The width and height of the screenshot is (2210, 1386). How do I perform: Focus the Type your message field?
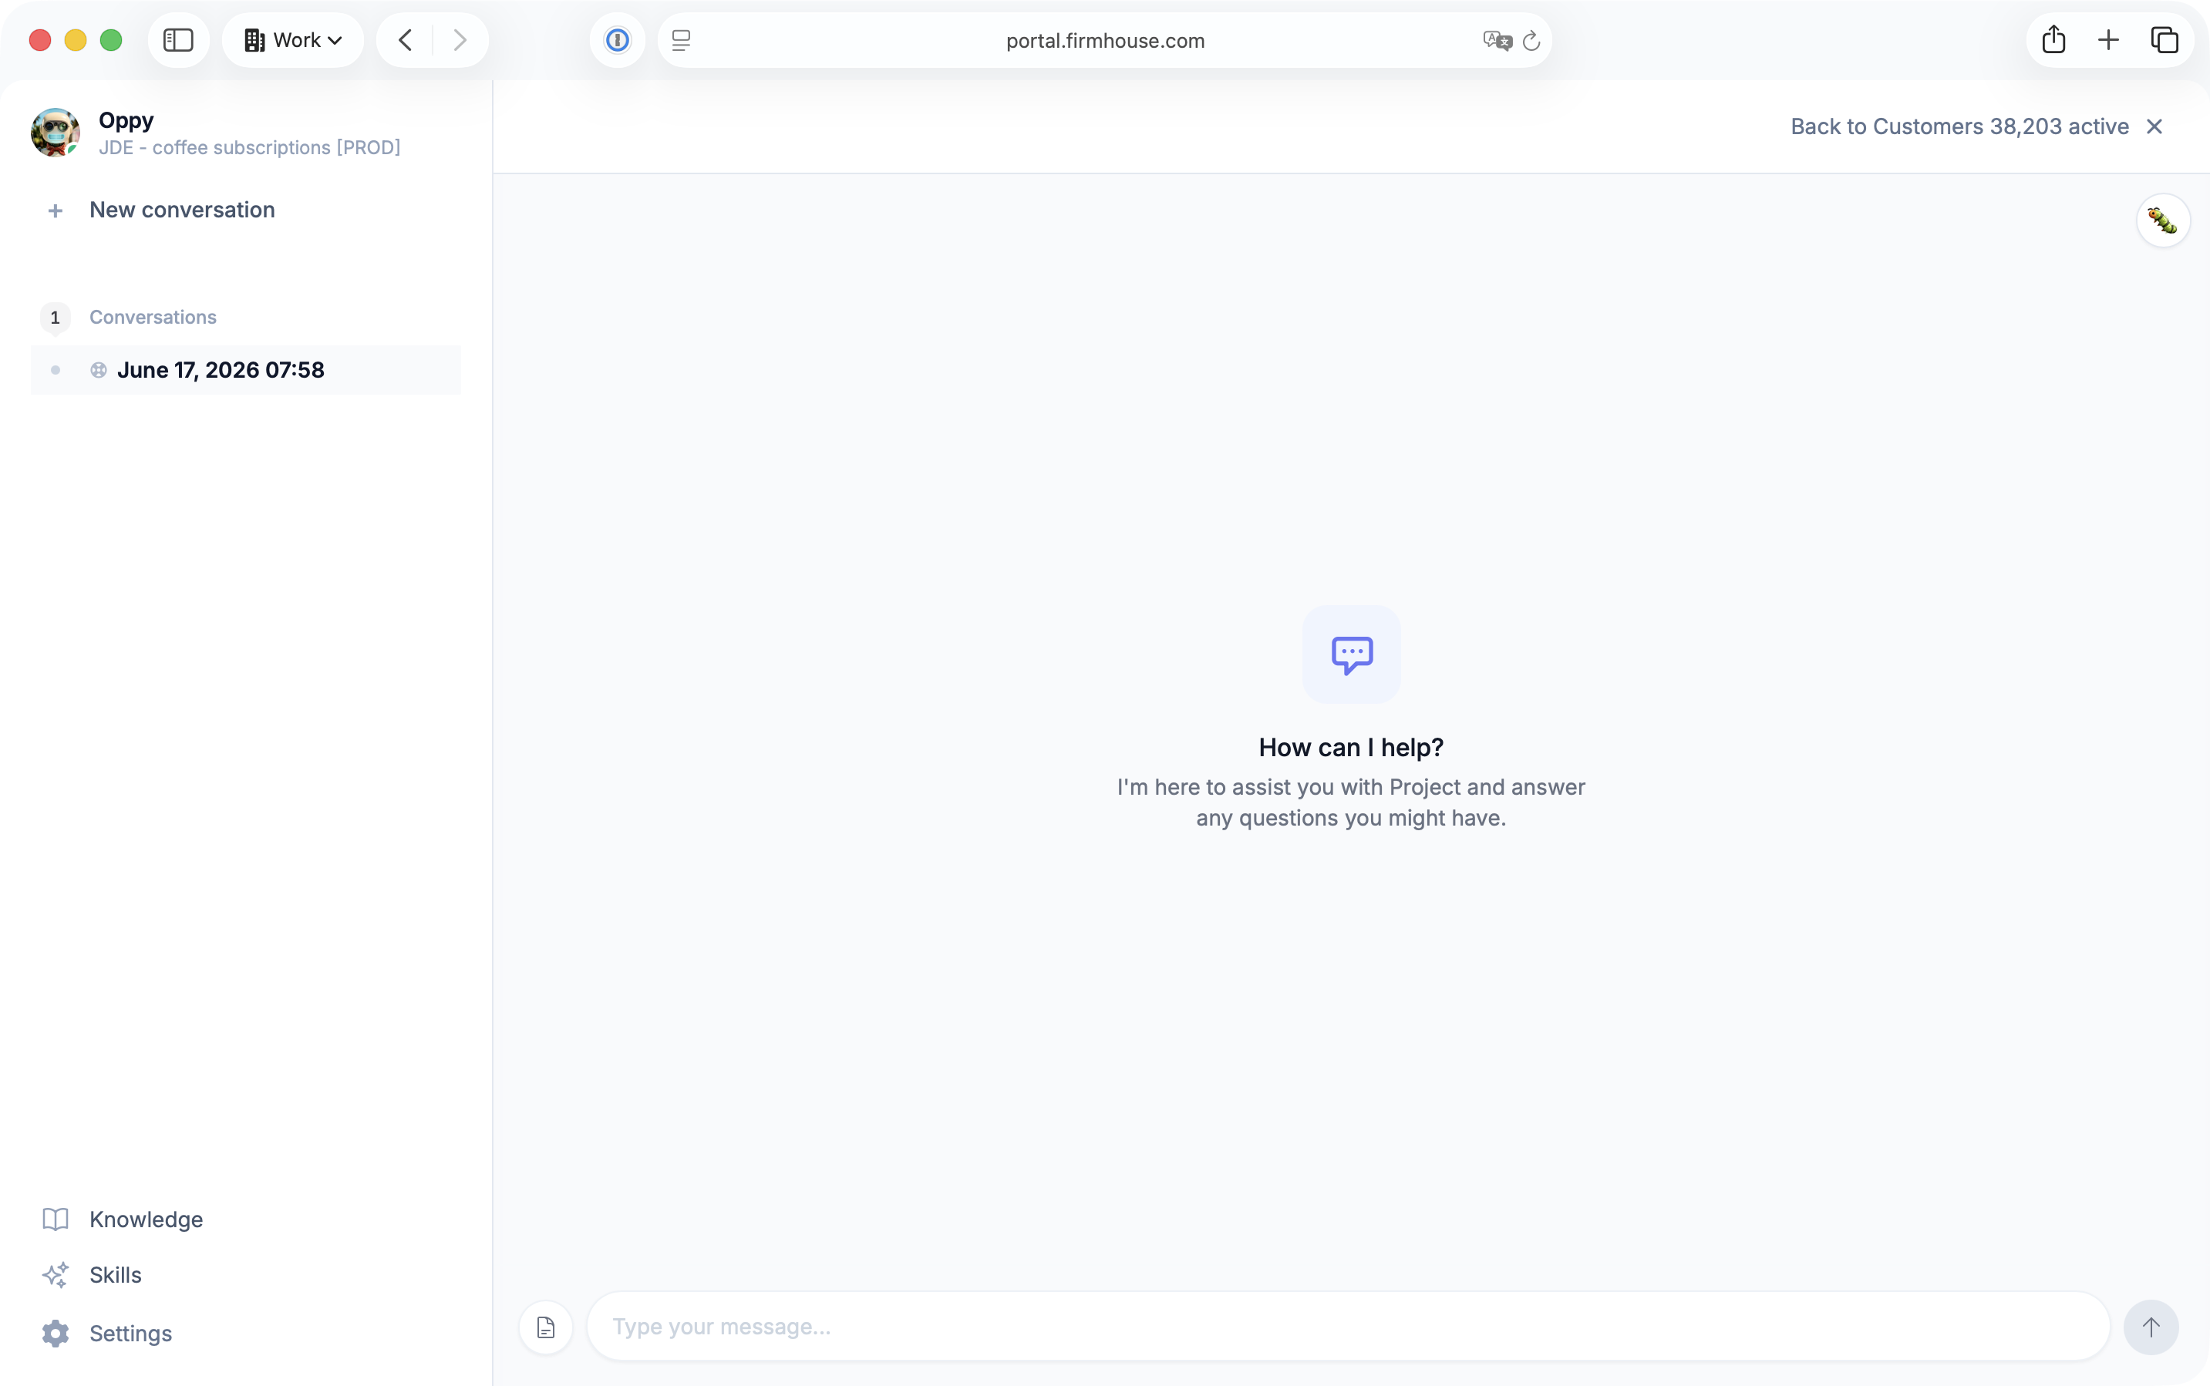tap(1348, 1327)
